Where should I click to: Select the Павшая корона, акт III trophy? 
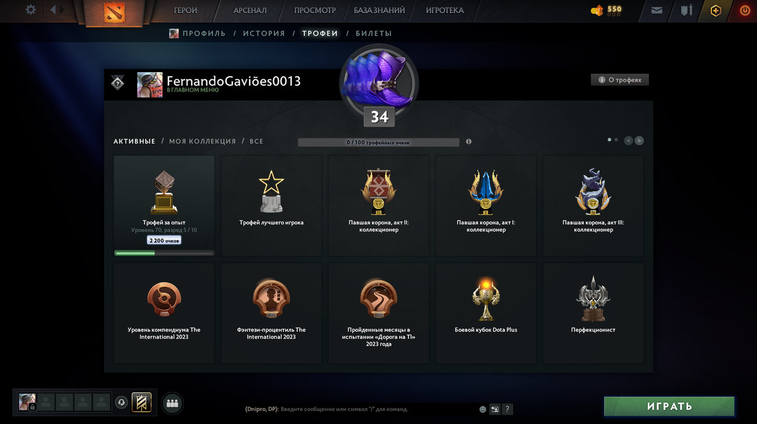point(593,206)
